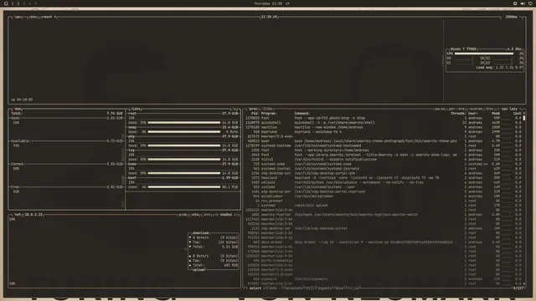Switch to workspace 1 in the top bar
536x301 pixels.
pyautogui.click(x=13, y=3)
